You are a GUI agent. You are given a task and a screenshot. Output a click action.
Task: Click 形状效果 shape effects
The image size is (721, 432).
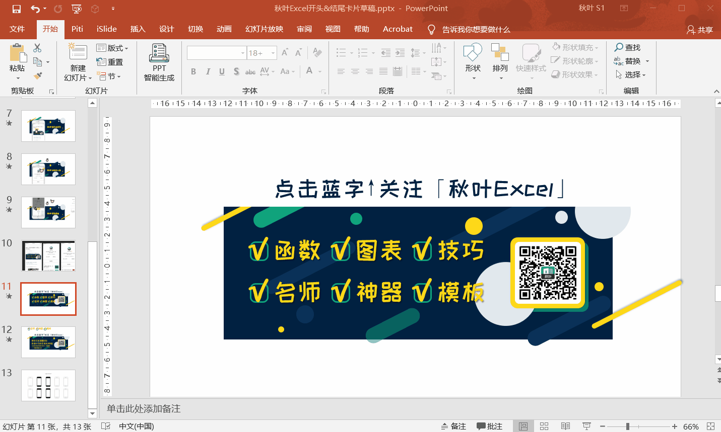574,74
